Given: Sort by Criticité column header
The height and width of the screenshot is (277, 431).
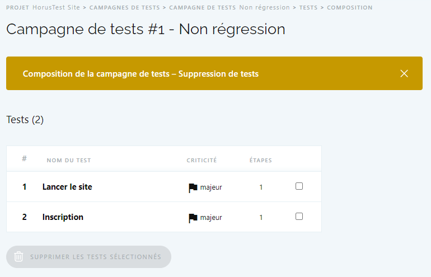Looking at the screenshot, I should 202,161.
